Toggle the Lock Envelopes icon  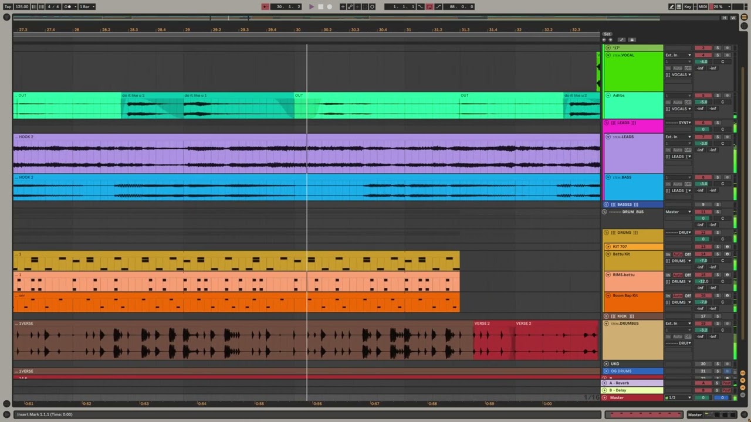point(632,40)
